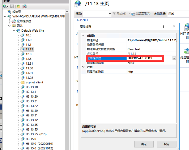Click the ellipsis button beside application pool
The width and height of the screenshot is (189, 150).
point(174,58)
